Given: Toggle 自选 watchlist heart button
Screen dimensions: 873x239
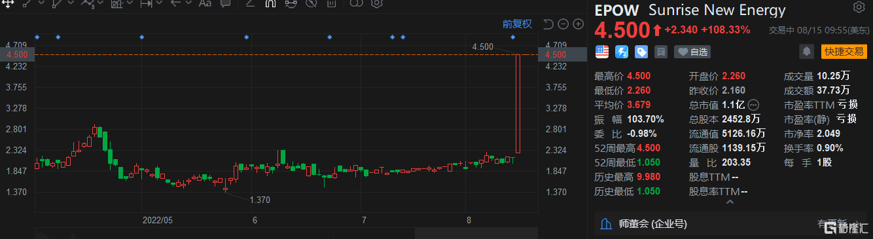Looking at the screenshot, I should (x=692, y=51).
